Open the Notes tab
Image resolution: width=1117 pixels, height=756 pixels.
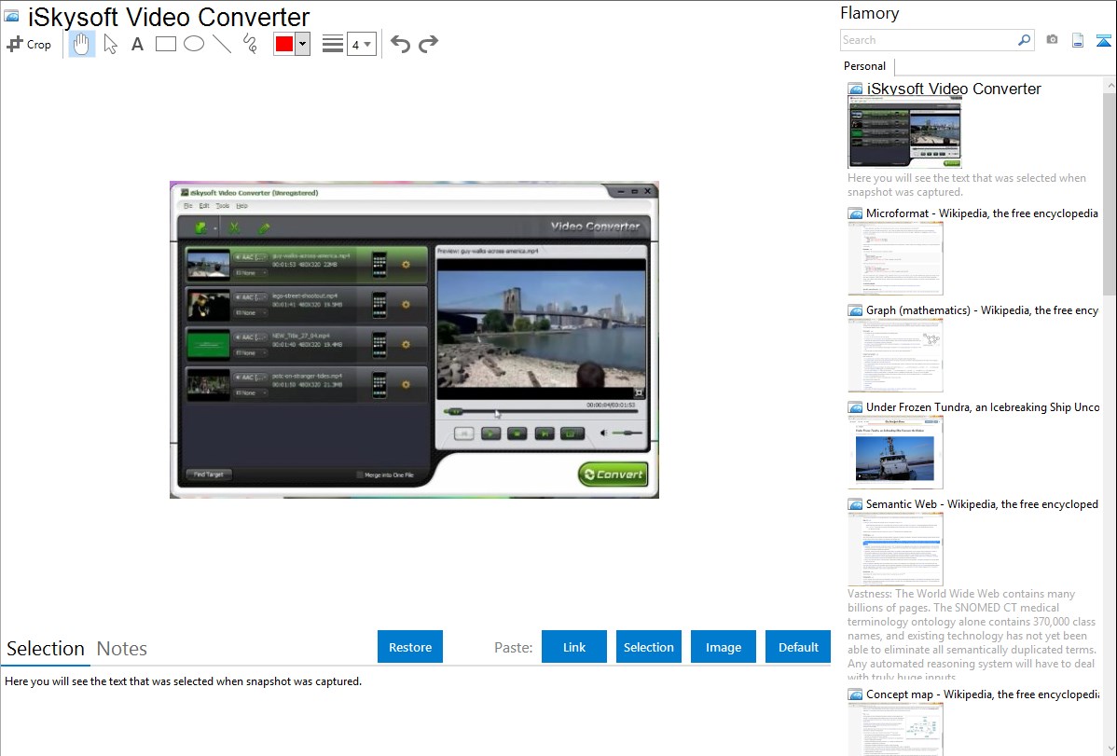(x=122, y=649)
